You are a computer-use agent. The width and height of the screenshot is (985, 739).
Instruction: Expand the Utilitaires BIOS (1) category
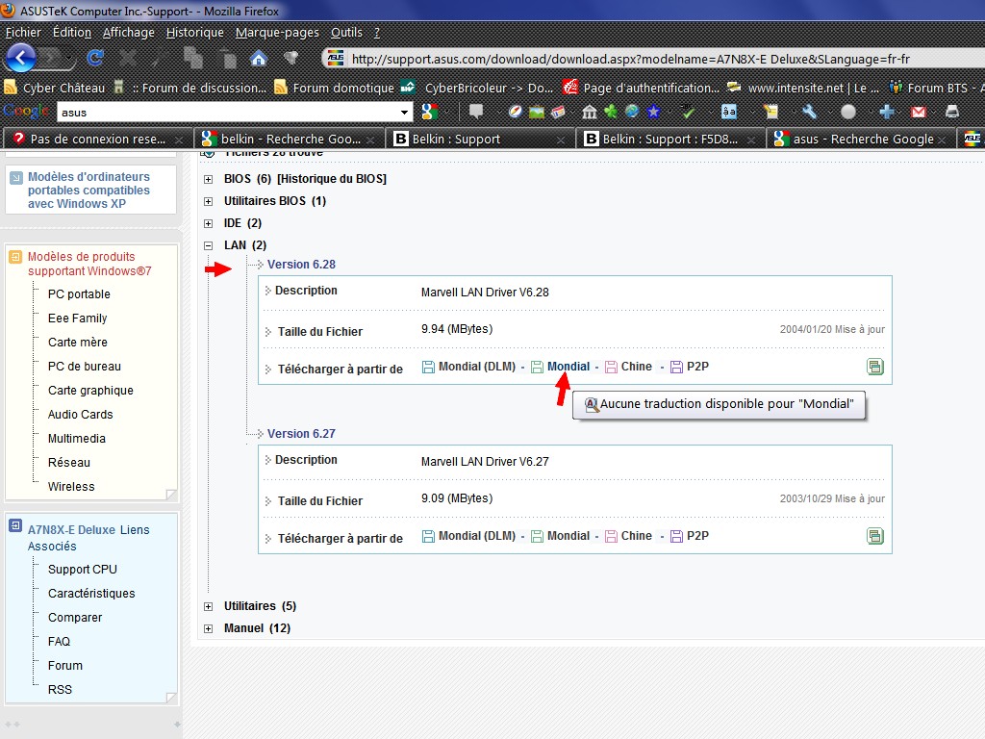208,201
